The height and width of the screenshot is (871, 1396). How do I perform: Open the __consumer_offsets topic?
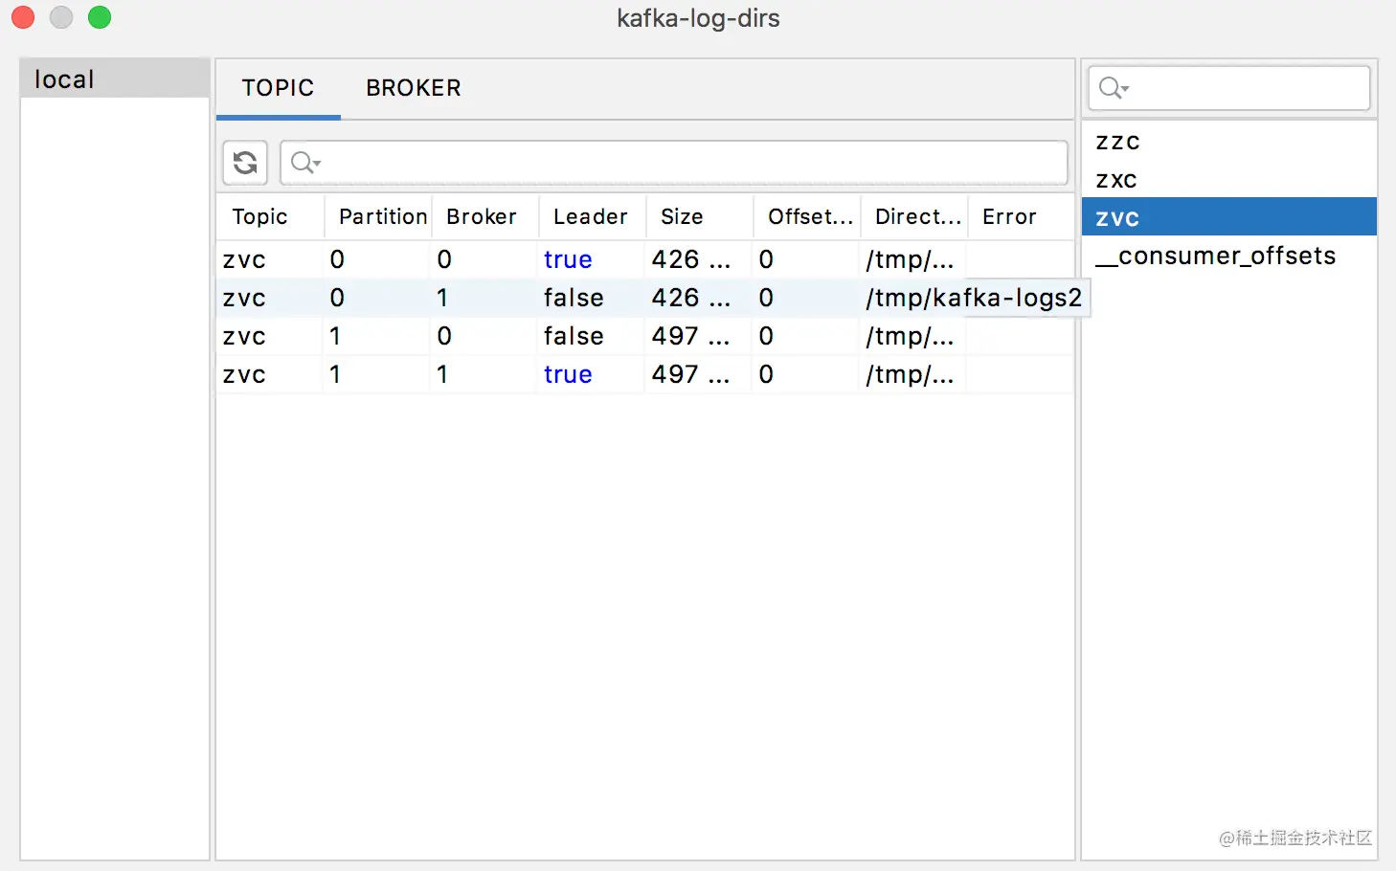tap(1215, 257)
